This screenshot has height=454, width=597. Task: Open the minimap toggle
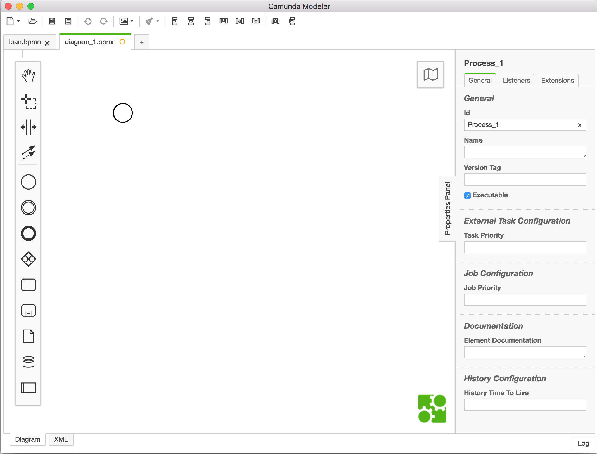[x=430, y=75]
